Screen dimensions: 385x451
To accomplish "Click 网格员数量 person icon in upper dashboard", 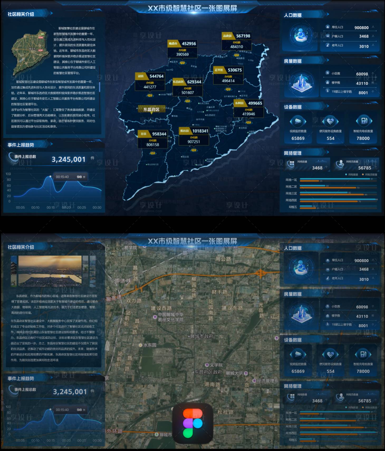I will 340,164.
